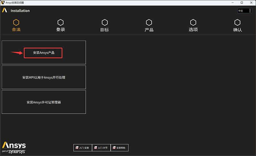
Task: Close the Ansys installer window
Action: (251, 3)
